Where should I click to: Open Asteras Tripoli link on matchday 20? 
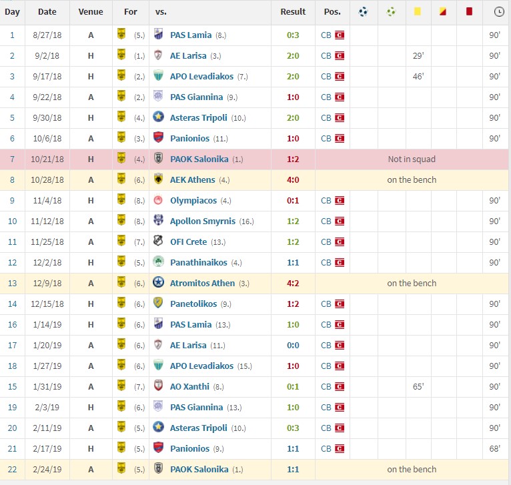click(199, 428)
